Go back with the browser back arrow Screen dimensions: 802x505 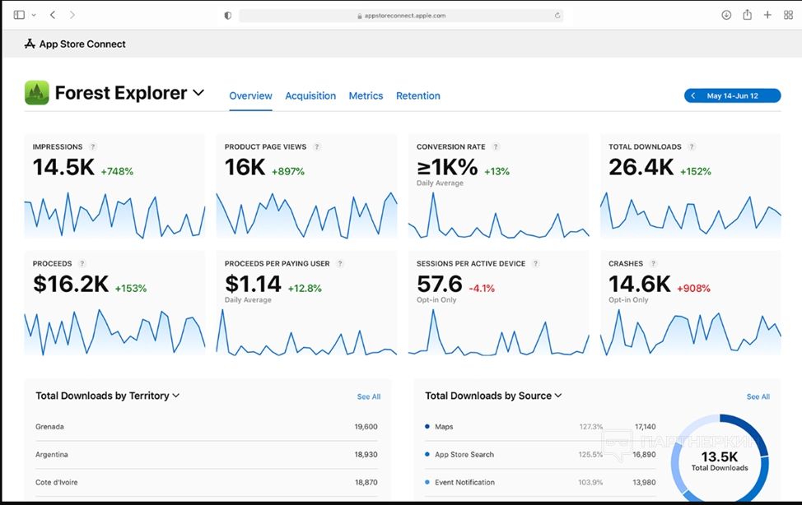click(53, 15)
